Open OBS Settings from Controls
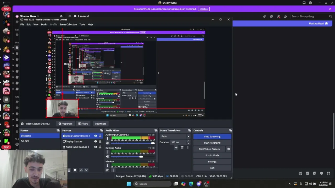This screenshot has width=335, height=188. (212, 162)
